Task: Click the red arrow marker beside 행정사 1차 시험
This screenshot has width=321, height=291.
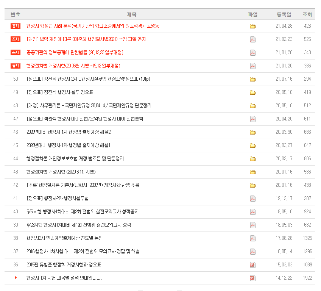Action: click(16, 278)
